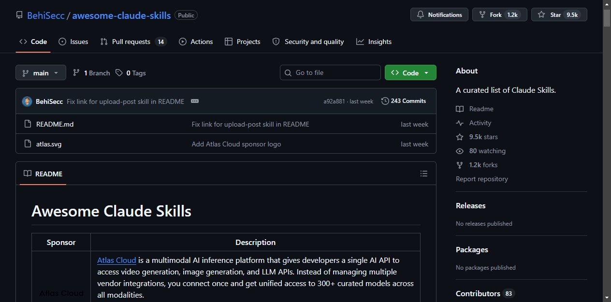This screenshot has width=611, height=302.
Task: Open the Contributors 83 link
Action: coord(485,293)
